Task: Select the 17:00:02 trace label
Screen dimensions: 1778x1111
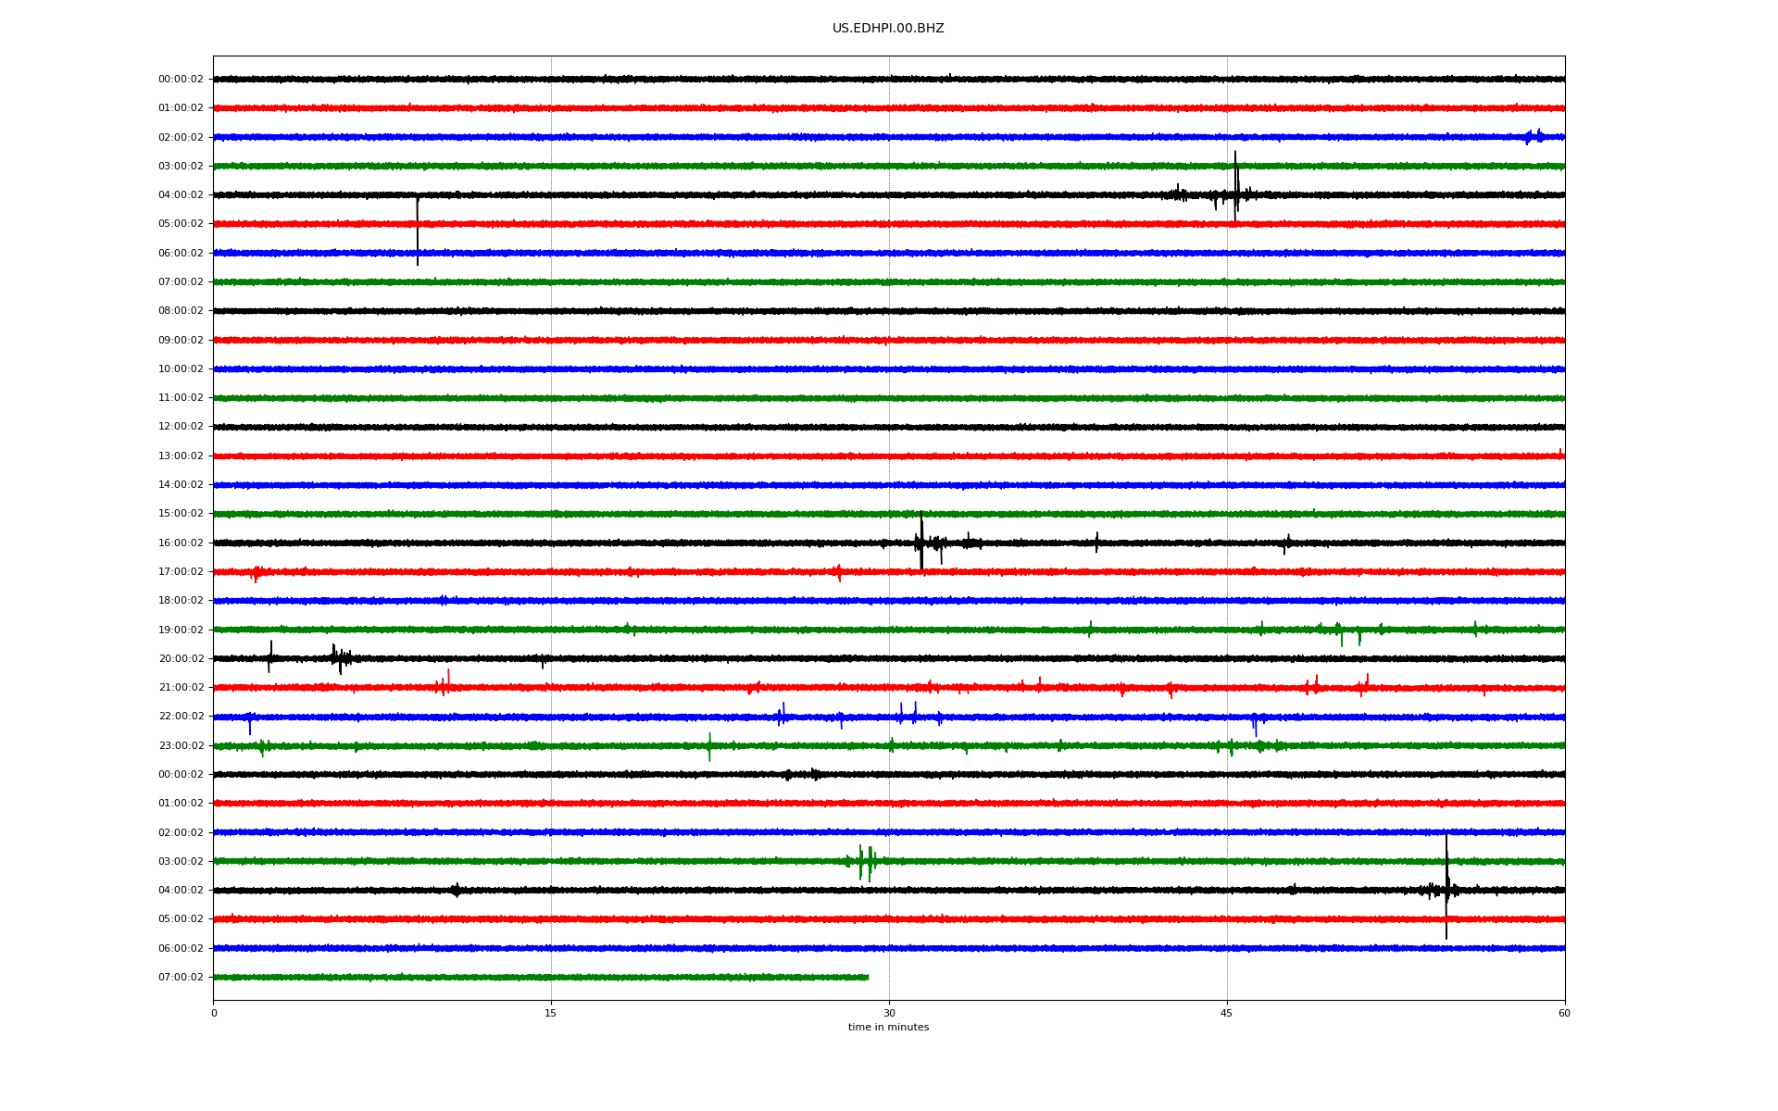Action: tap(181, 571)
